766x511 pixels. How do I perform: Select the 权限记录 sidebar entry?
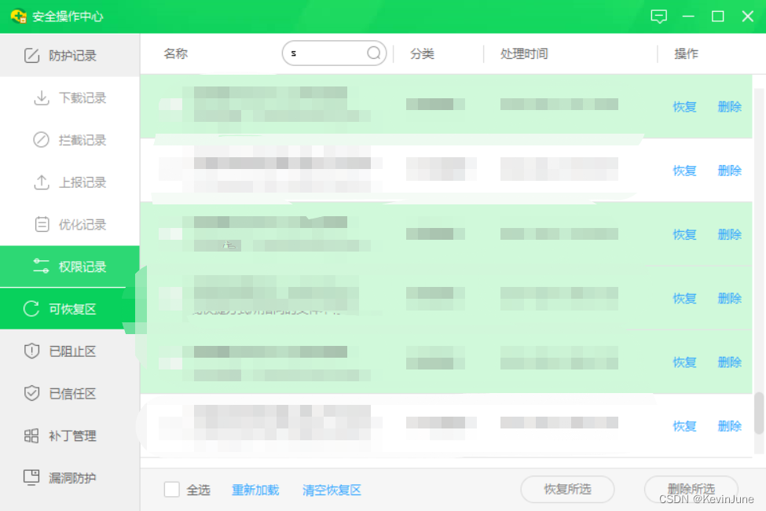(70, 267)
